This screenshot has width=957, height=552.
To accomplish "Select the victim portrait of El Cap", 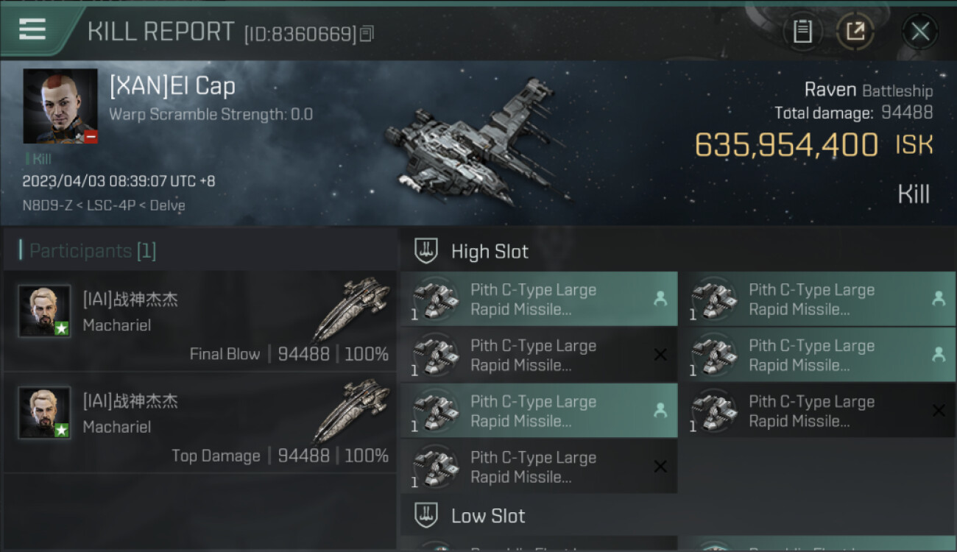I will (x=60, y=106).
